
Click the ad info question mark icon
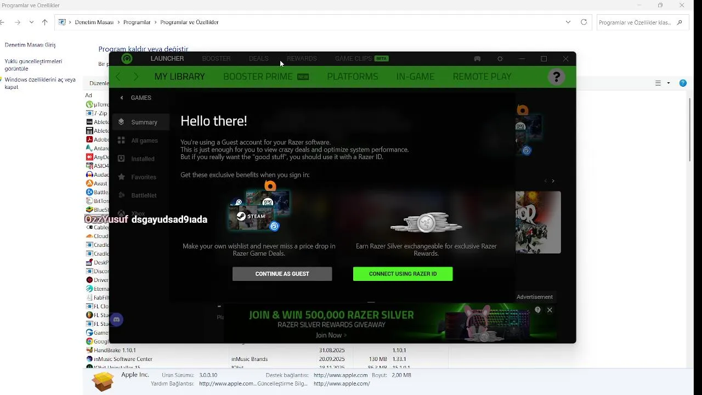[x=537, y=310]
